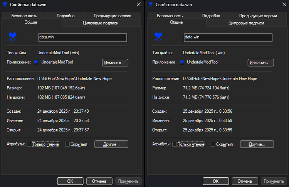Click UndertaleModTool app icon in left dialog

pos(36,62)
